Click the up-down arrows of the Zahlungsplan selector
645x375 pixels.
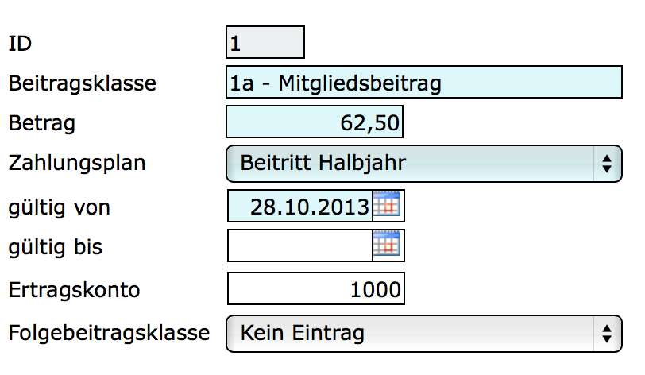tap(607, 164)
